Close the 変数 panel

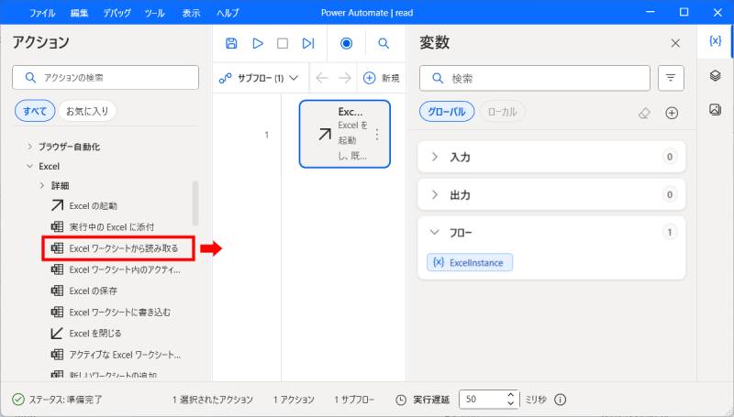[x=675, y=43]
